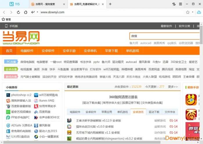This screenshot has height=144, width=203.
Task: Open the cloud sync icon in toolbar
Action: 199,12
